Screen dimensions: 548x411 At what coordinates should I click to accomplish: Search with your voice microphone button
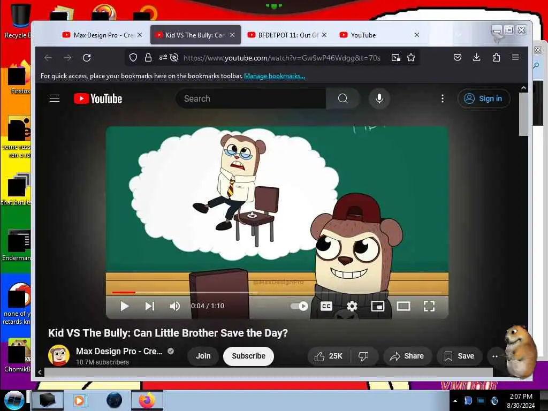click(x=379, y=98)
